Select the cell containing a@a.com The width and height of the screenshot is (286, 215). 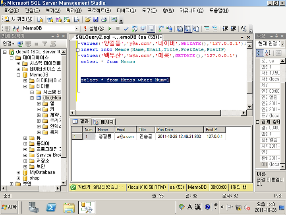pyautogui.click(x=126, y=137)
